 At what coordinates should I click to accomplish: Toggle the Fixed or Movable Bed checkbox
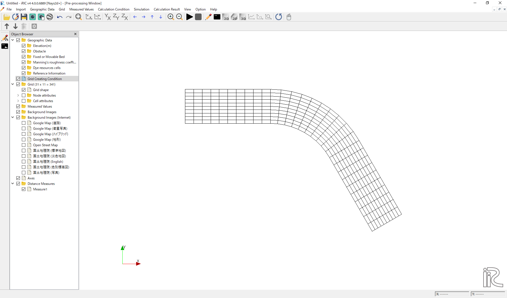[x=24, y=57]
